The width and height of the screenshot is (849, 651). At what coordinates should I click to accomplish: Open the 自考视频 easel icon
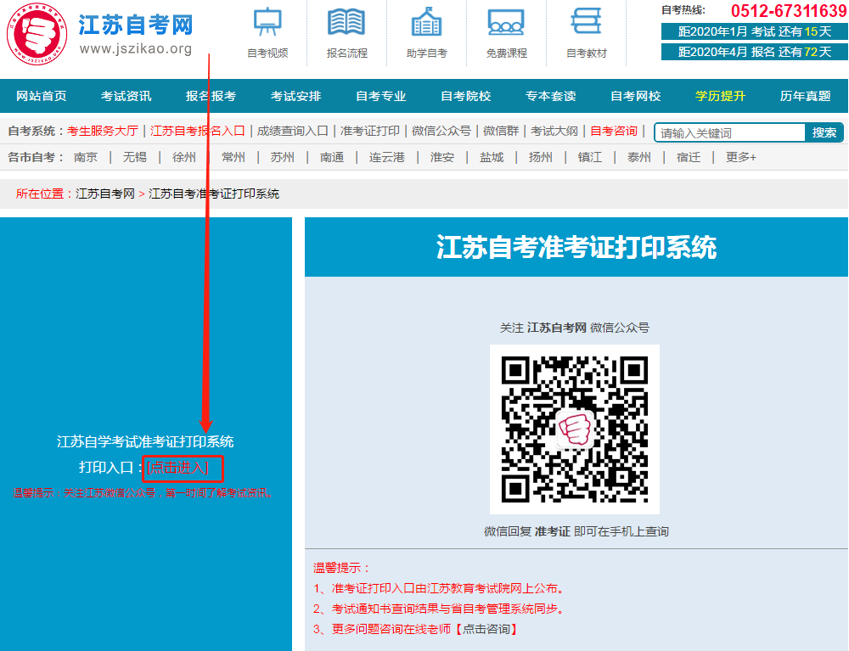(267, 23)
